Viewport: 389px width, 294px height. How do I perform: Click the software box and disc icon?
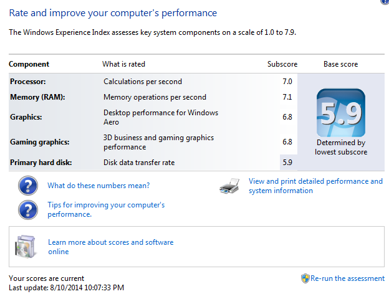(25, 247)
